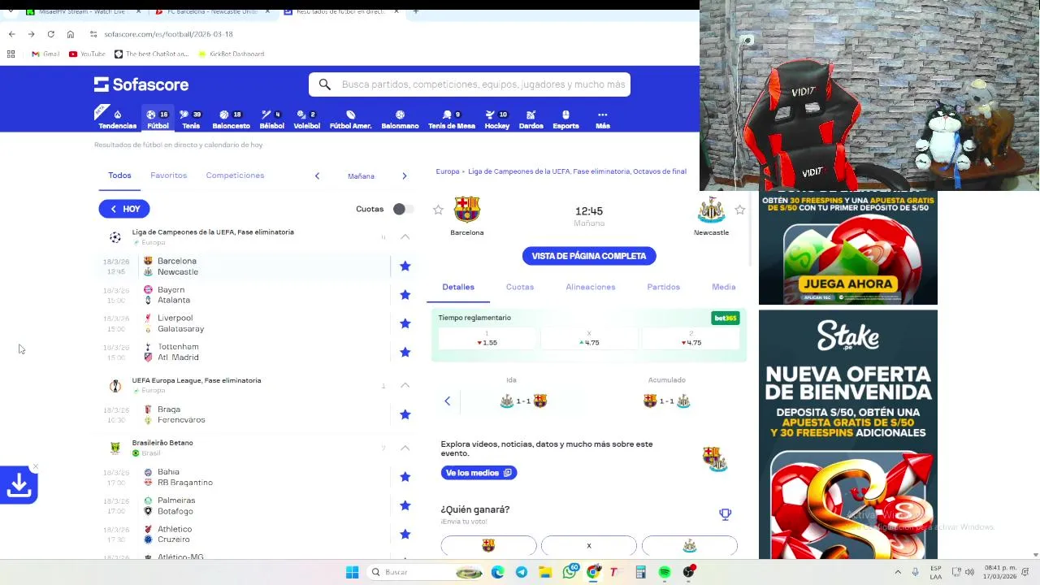Open the Tendencias sports category
1040x585 pixels.
(117, 119)
